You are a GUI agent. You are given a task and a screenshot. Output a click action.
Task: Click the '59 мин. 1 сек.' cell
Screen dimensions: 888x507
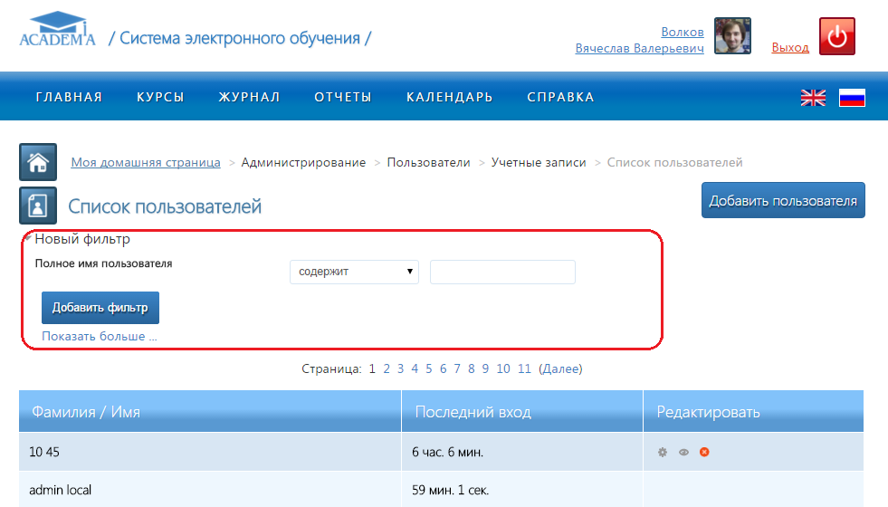click(522, 490)
